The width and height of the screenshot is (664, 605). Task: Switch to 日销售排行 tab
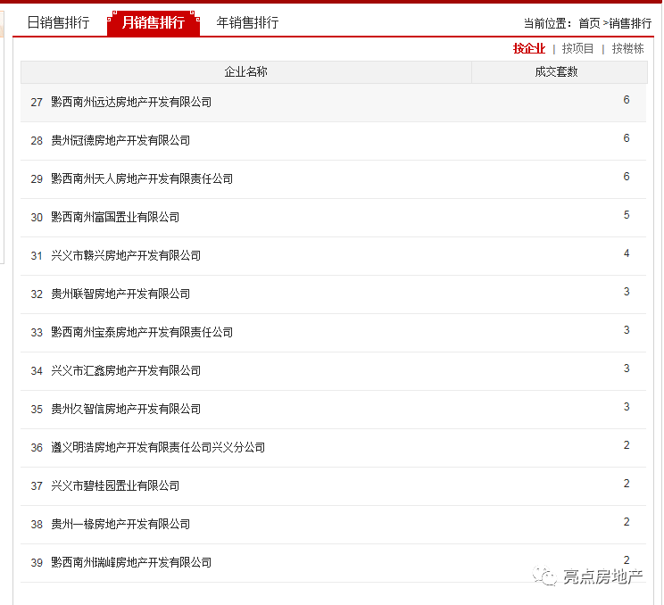[58, 22]
